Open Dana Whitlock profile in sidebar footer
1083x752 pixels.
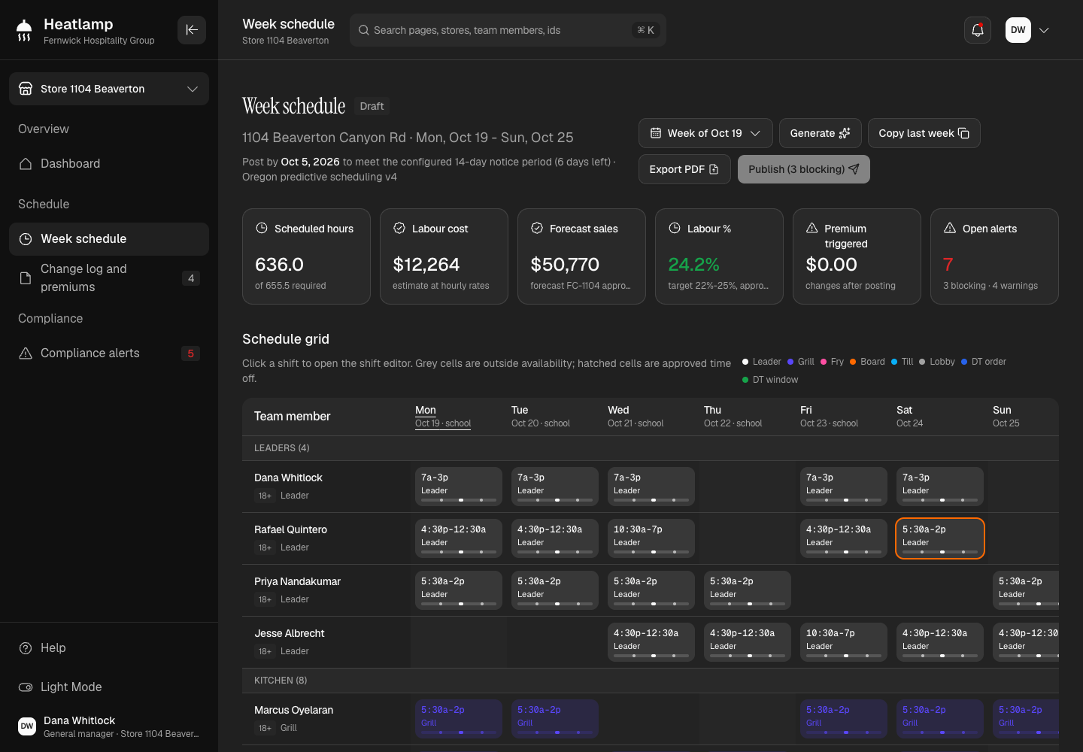point(109,726)
